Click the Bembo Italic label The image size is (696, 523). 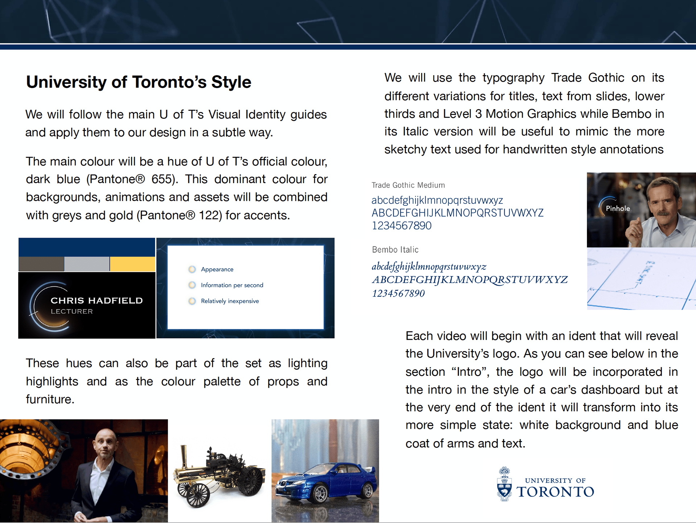coord(395,250)
